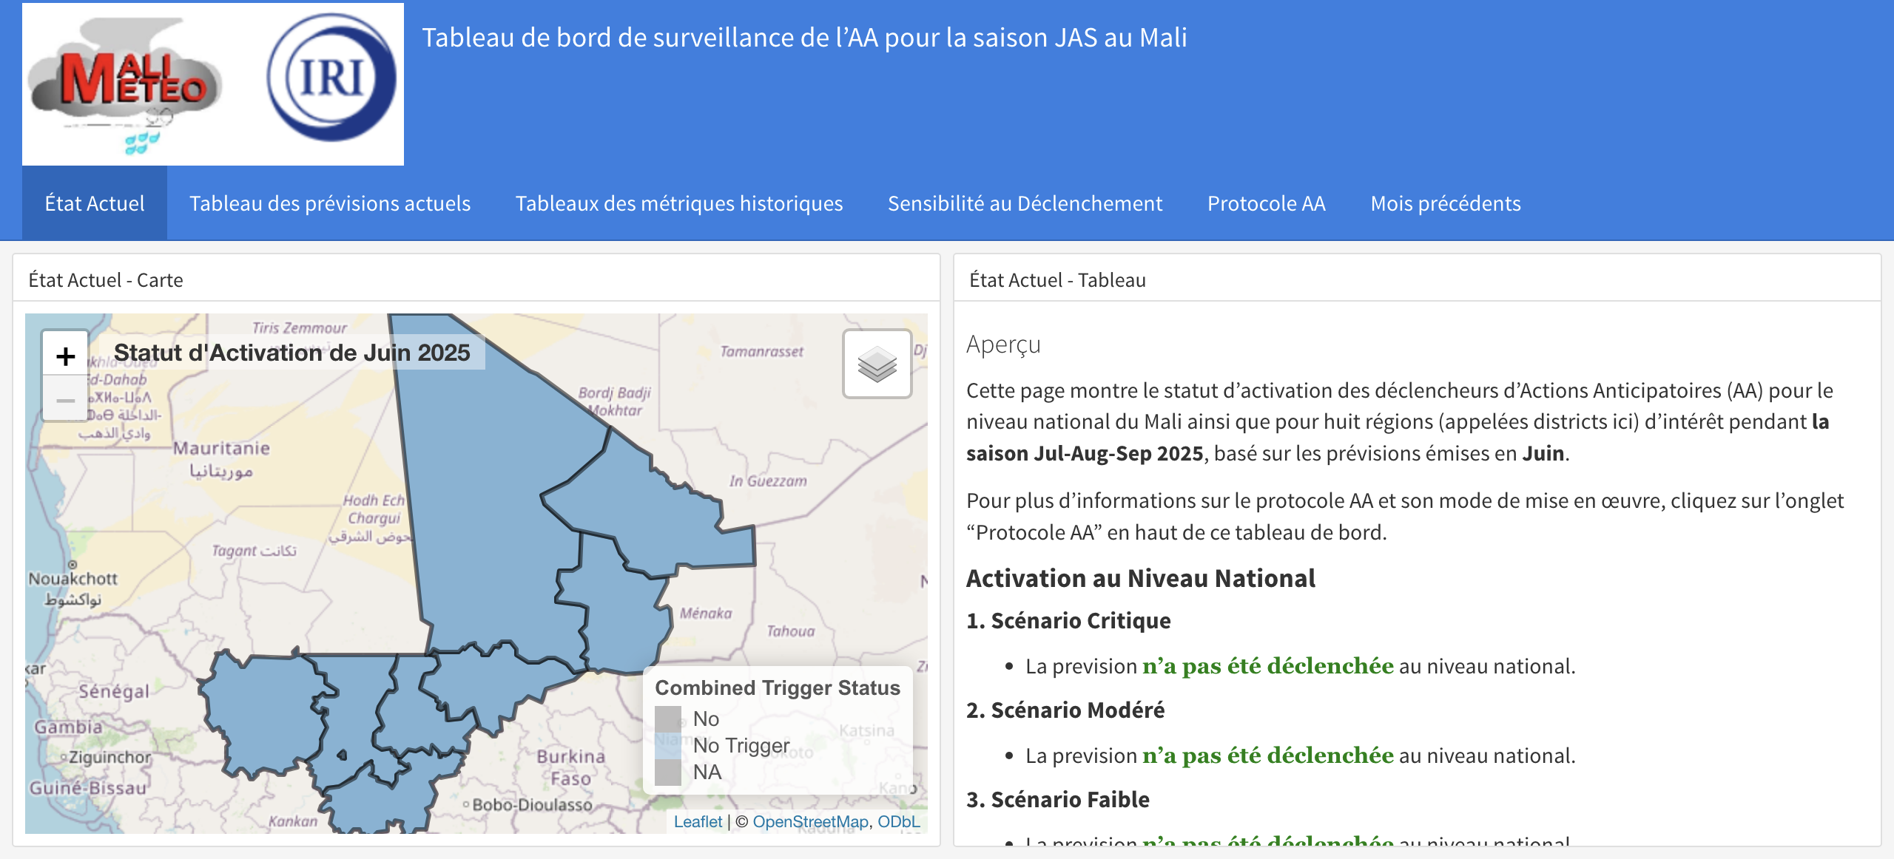
Task: Open the Leaflet attribution link
Action: click(x=698, y=821)
